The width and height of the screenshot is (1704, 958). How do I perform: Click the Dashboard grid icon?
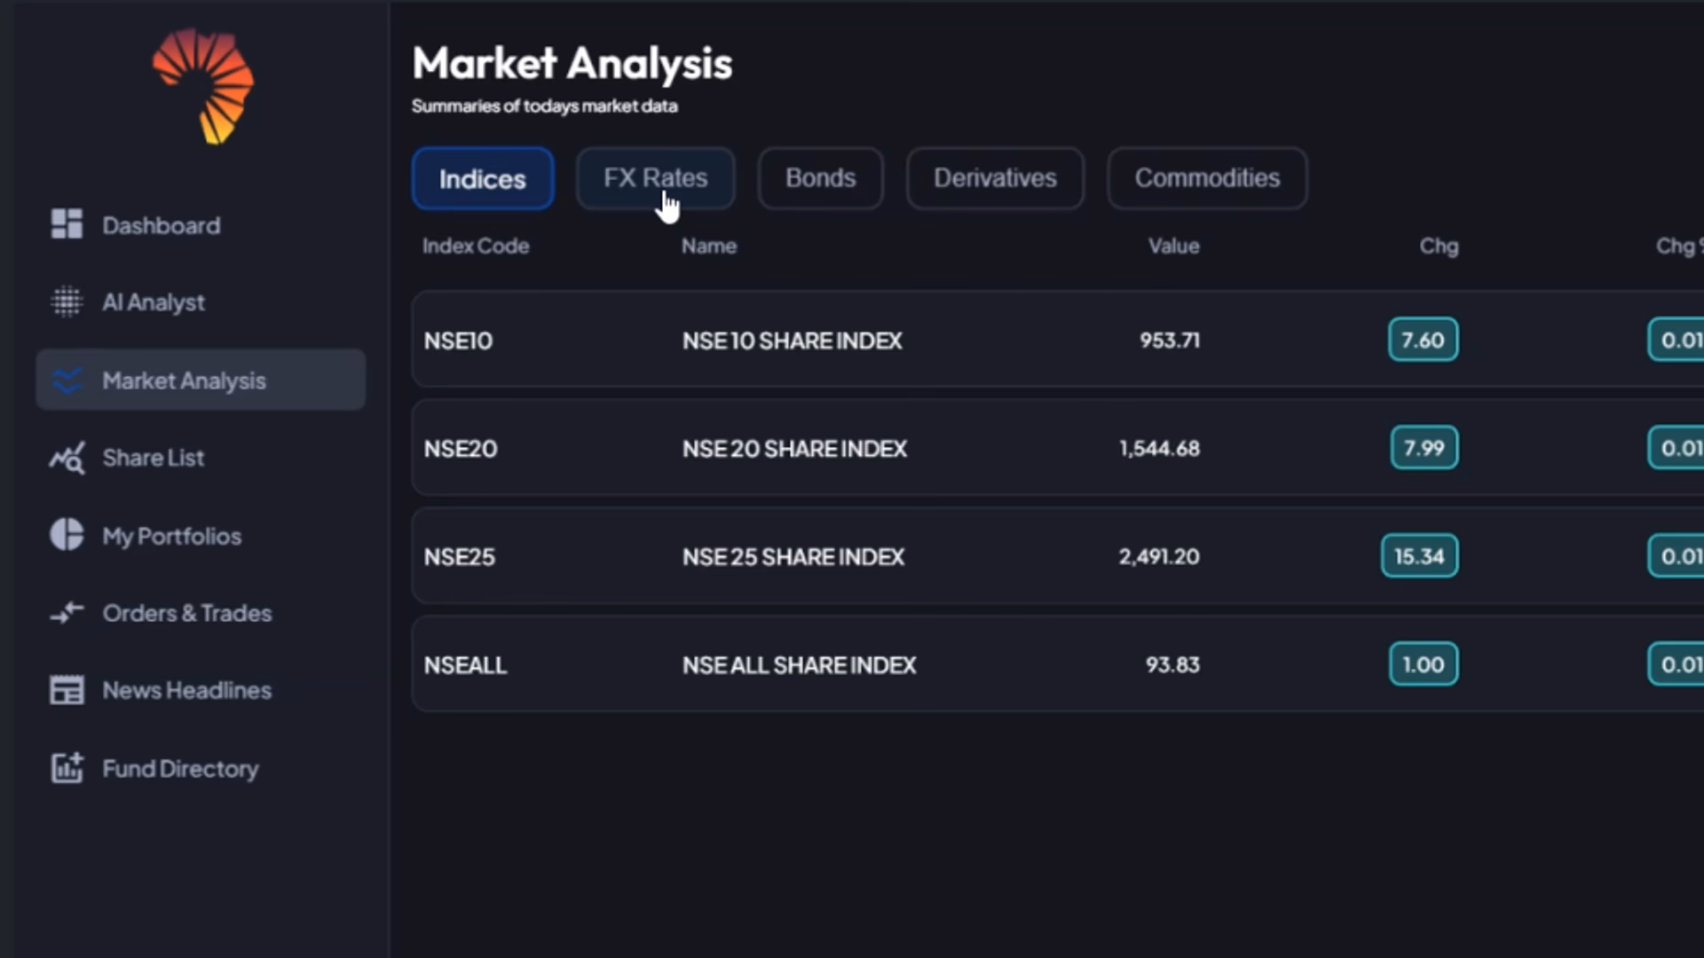67,224
